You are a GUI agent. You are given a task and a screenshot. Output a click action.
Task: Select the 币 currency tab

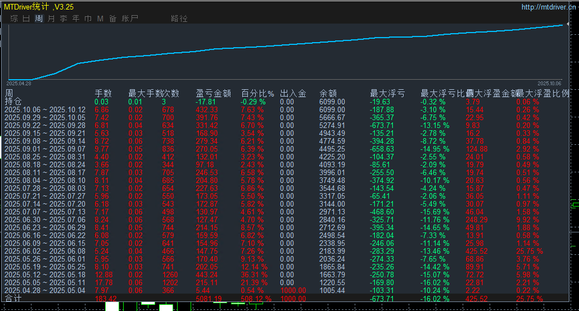(88, 19)
